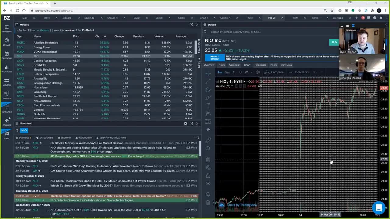The height and width of the screenshot is (219, 390).
Task: Open the NIO 1 NYSE symbol dropdown
Action: (x=244, y=82)
